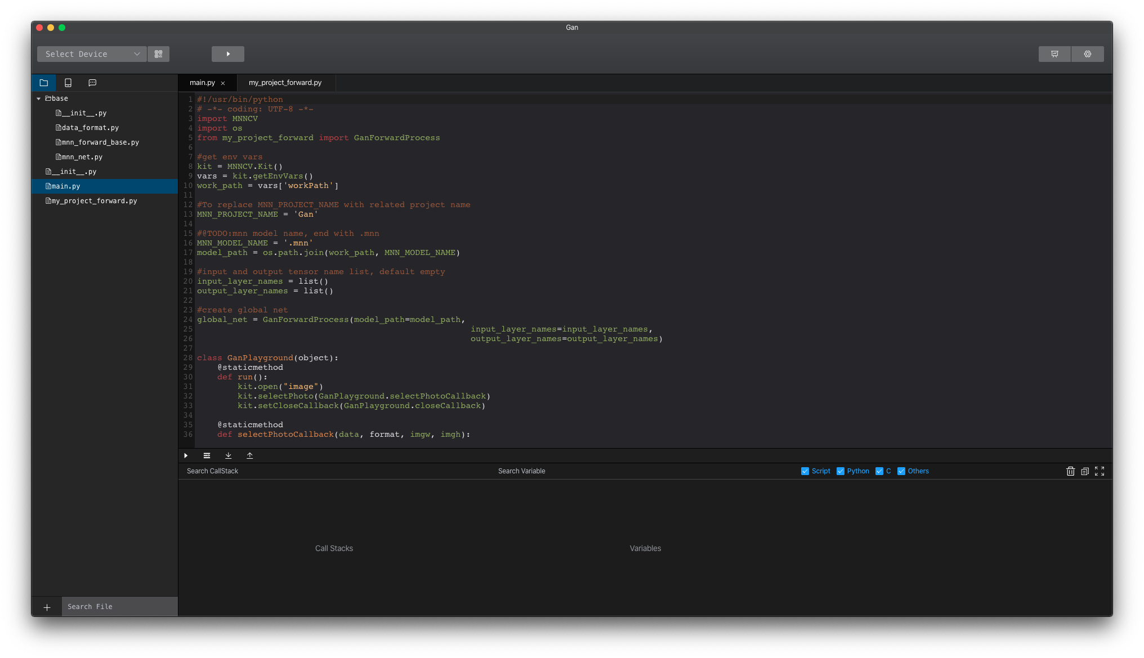Open mnn_net.py in file tree
The image size is (1144, 658).
[x=82, y=157]
